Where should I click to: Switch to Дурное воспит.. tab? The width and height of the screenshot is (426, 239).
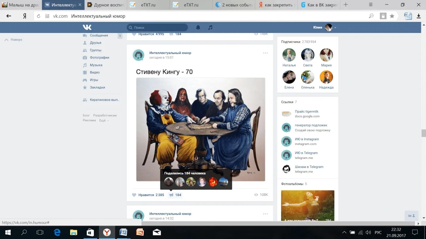point(106,5)
